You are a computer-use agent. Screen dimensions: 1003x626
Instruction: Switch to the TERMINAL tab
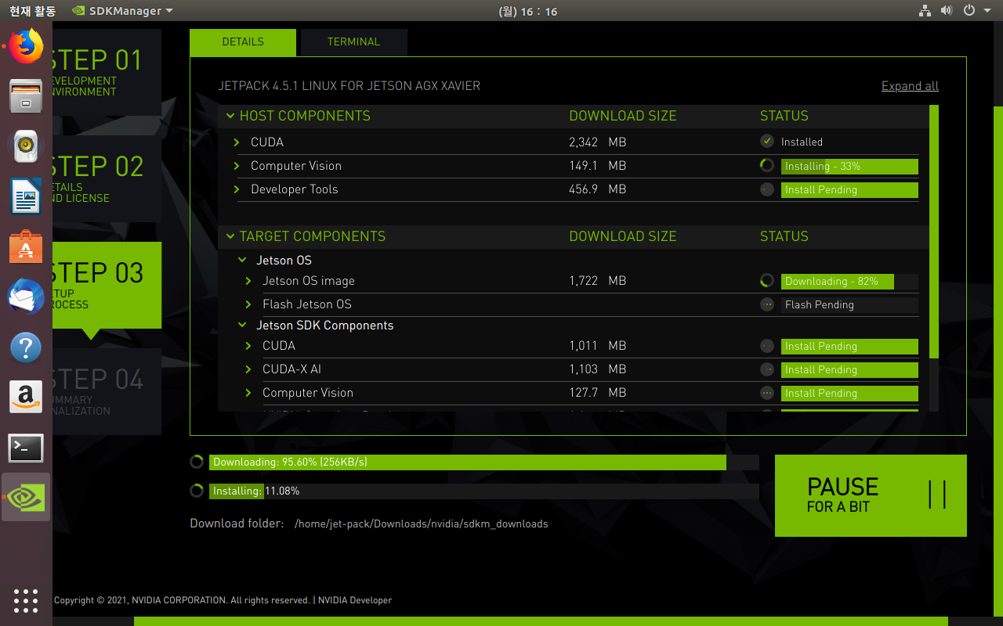click(x=353, y=42)
